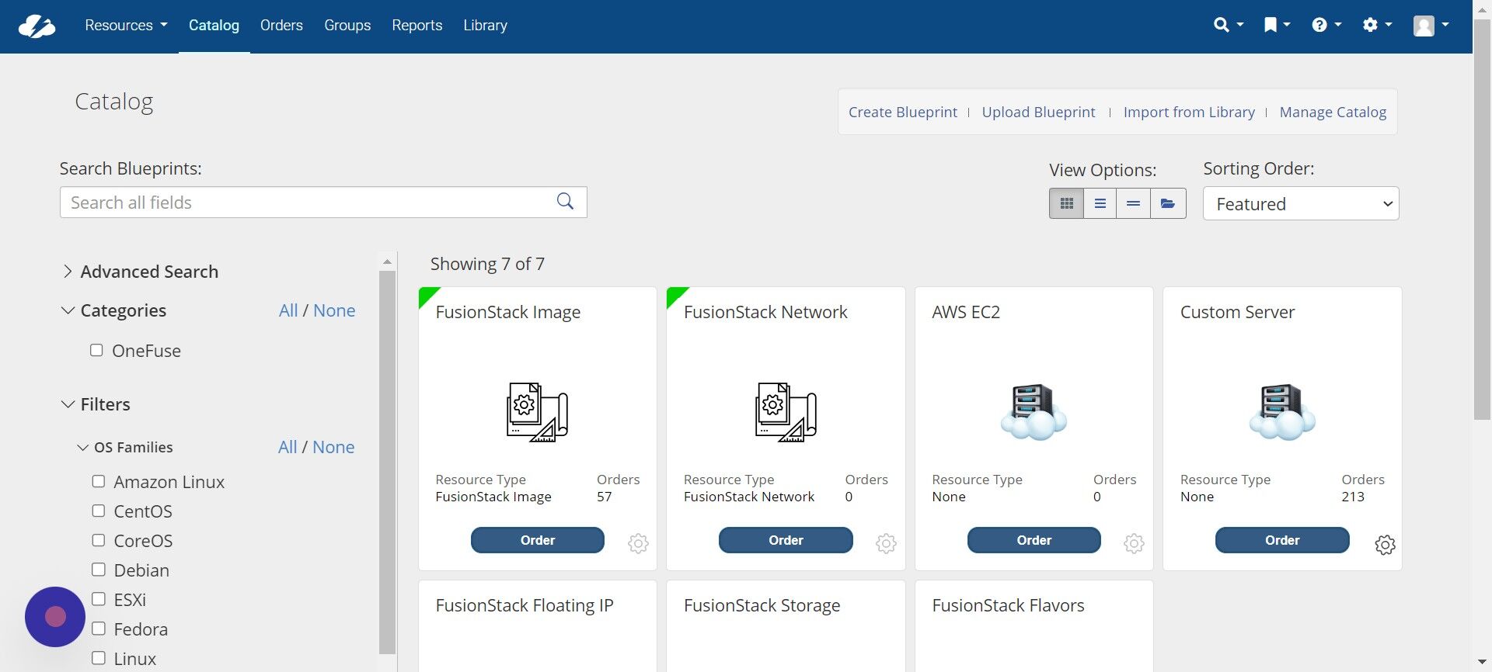Open the user profile avatar menu
Screen dimensions: 1492x672
[x=1431, y=26]
